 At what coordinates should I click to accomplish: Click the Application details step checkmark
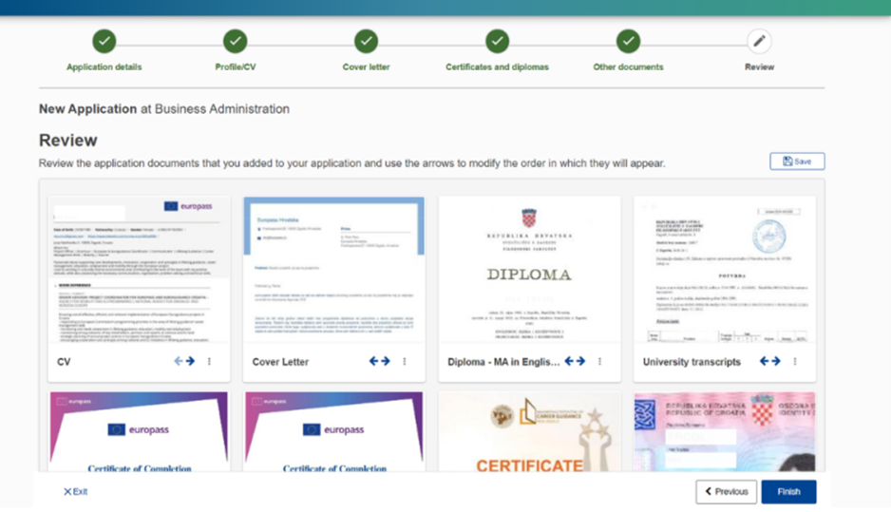pyautogui.click(x=104, y=41)
